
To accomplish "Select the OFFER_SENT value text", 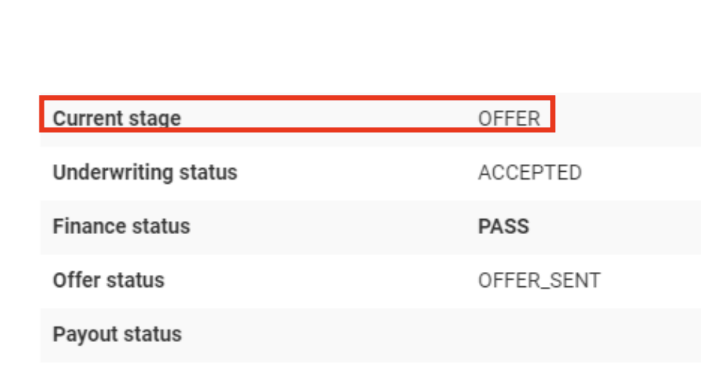I will click(539, 280).
